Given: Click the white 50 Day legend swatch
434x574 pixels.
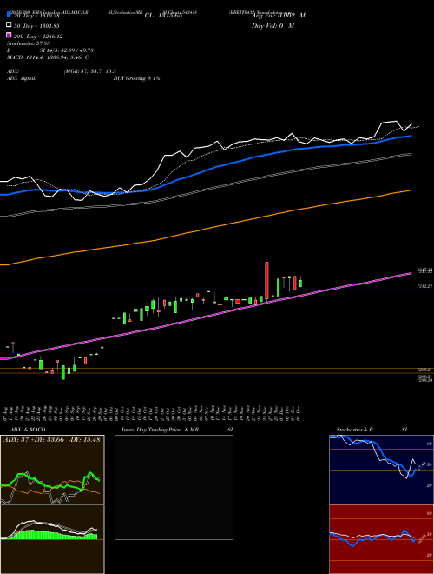Looking at the screenshot, I should tap(9, 25).
